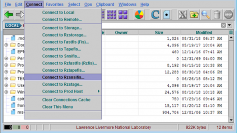Choose Connect to Local
Image resolution: width=237 pixels, height=133 pixels.
(63, 13)
